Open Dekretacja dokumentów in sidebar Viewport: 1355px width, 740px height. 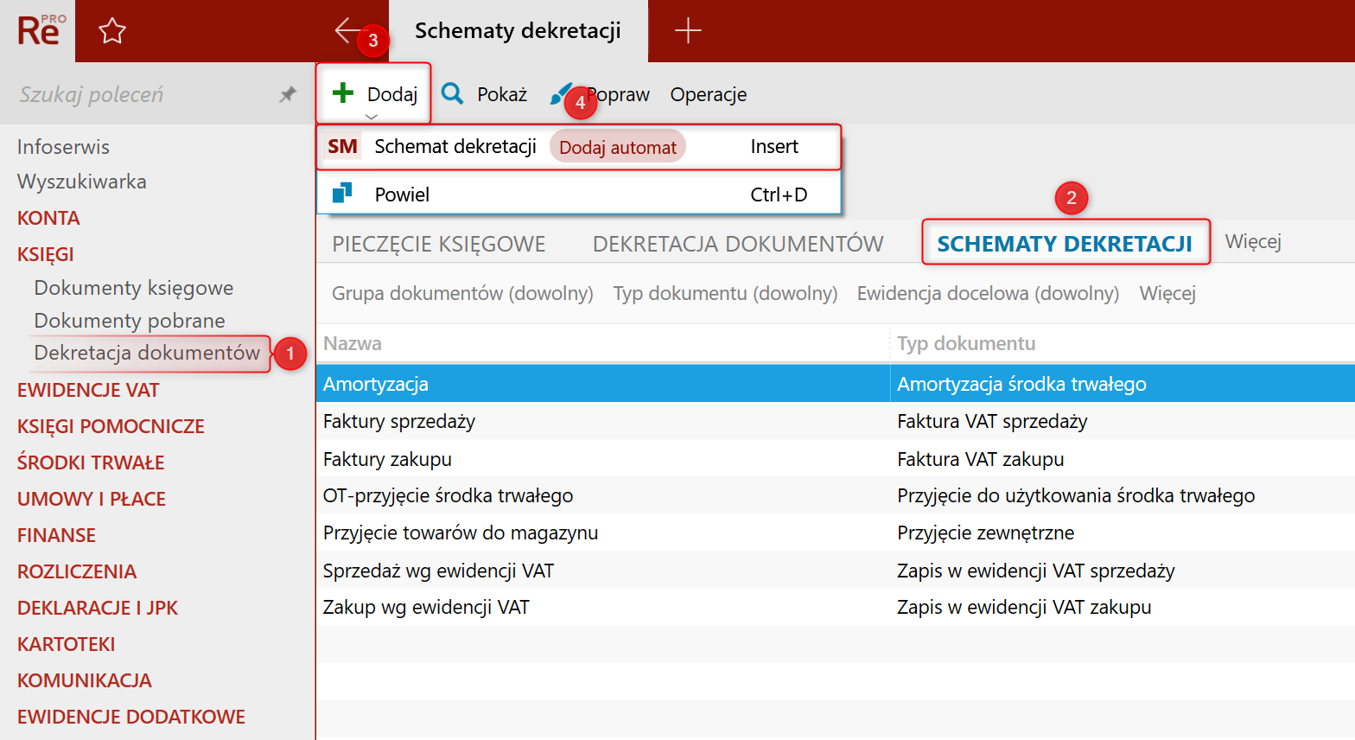pos(147,353)
